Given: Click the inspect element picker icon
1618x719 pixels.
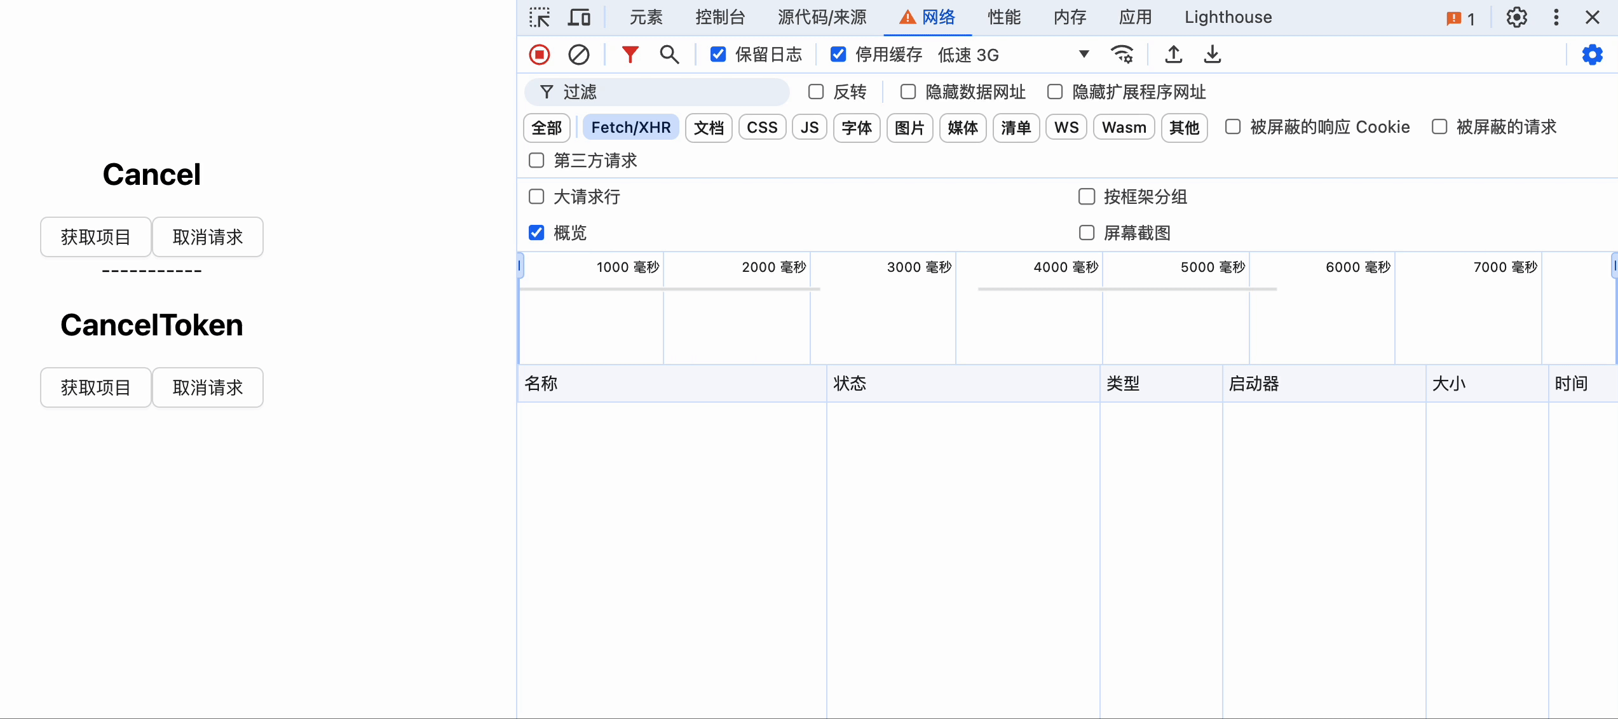Looking at the screenshot, I should pyautogui.click(x=540, y=17).
